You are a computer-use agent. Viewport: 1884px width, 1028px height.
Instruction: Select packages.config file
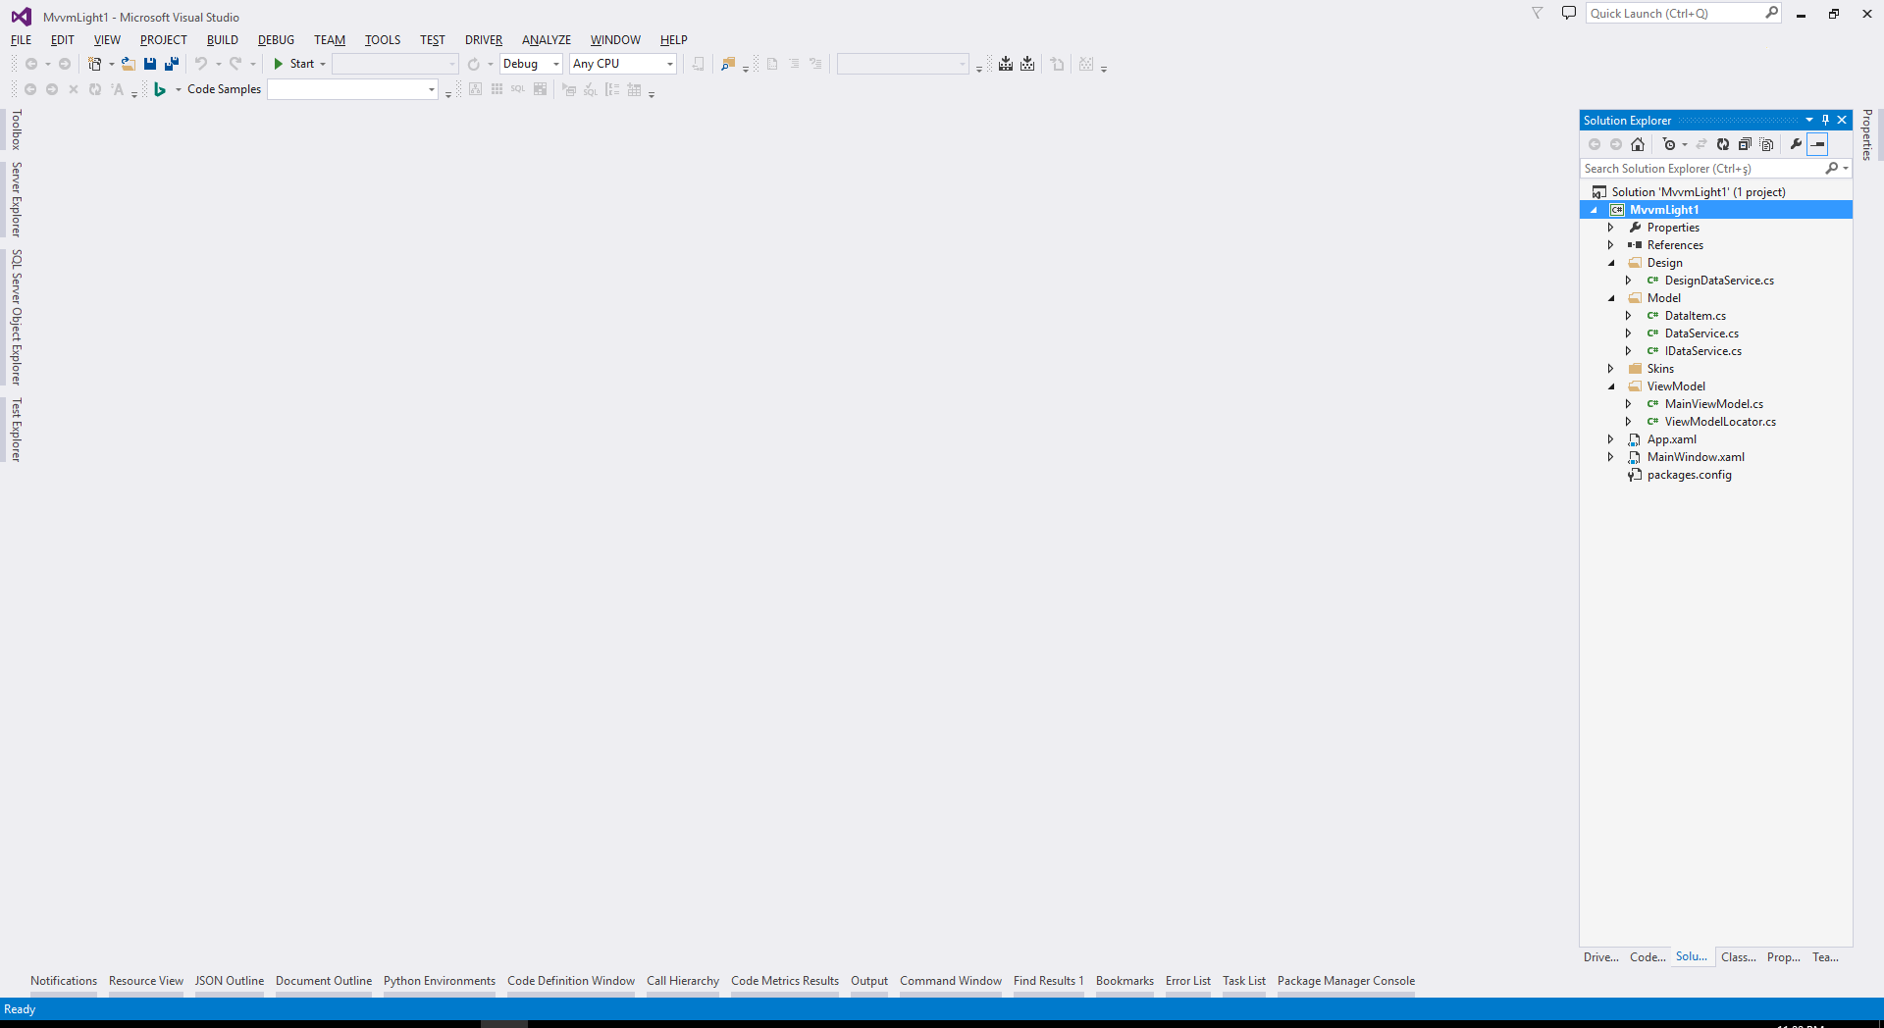(x=1689, y=475)
